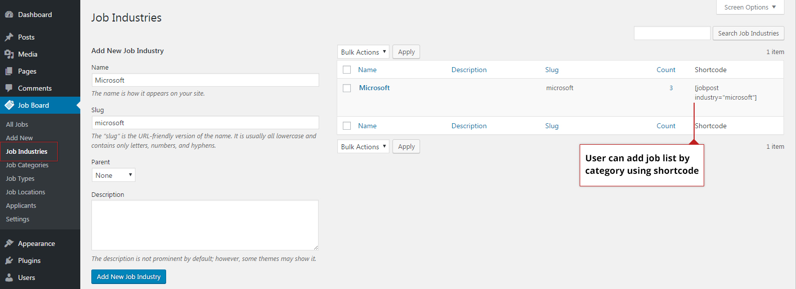Open Add New submenu item
The width and height of the screenshot is (796, 289).
tap(20, 138)
